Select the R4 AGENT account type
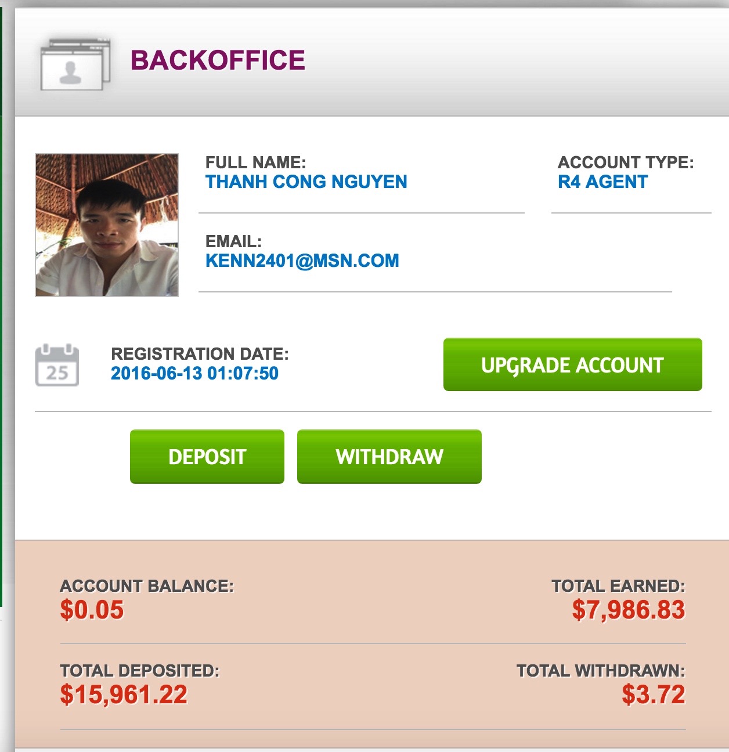Screen dimensions: 729x752 (602, 182)
